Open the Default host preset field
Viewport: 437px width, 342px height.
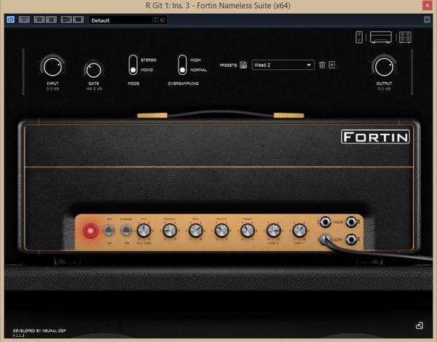tap(121, 20)
